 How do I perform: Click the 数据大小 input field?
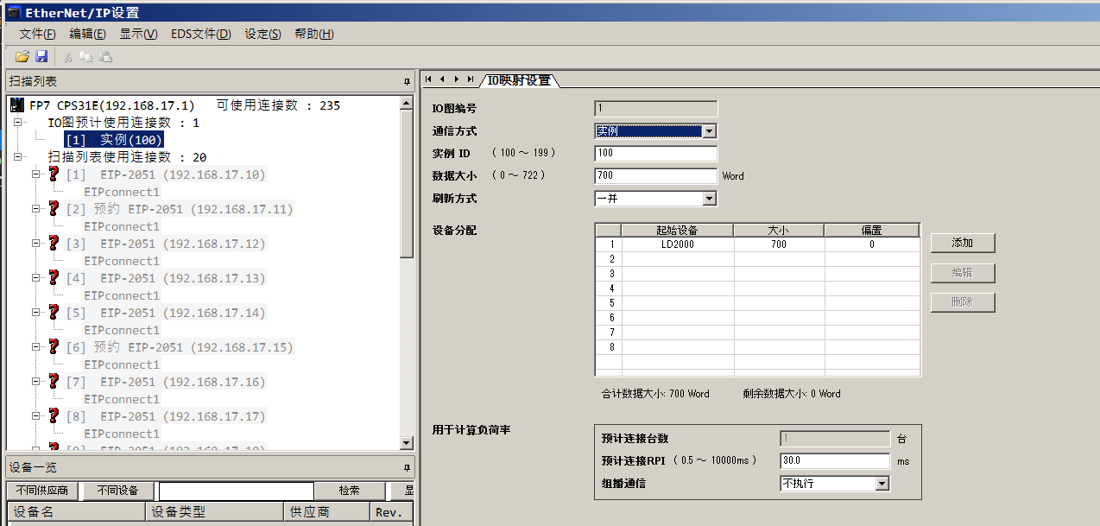[x=655, y=176]
